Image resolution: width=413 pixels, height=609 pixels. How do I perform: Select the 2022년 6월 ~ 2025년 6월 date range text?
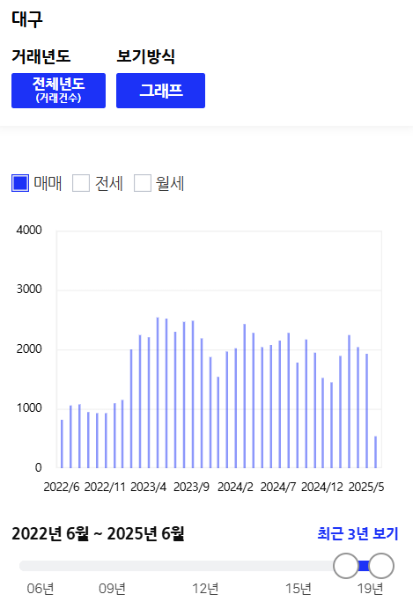[x=98, y=533]
